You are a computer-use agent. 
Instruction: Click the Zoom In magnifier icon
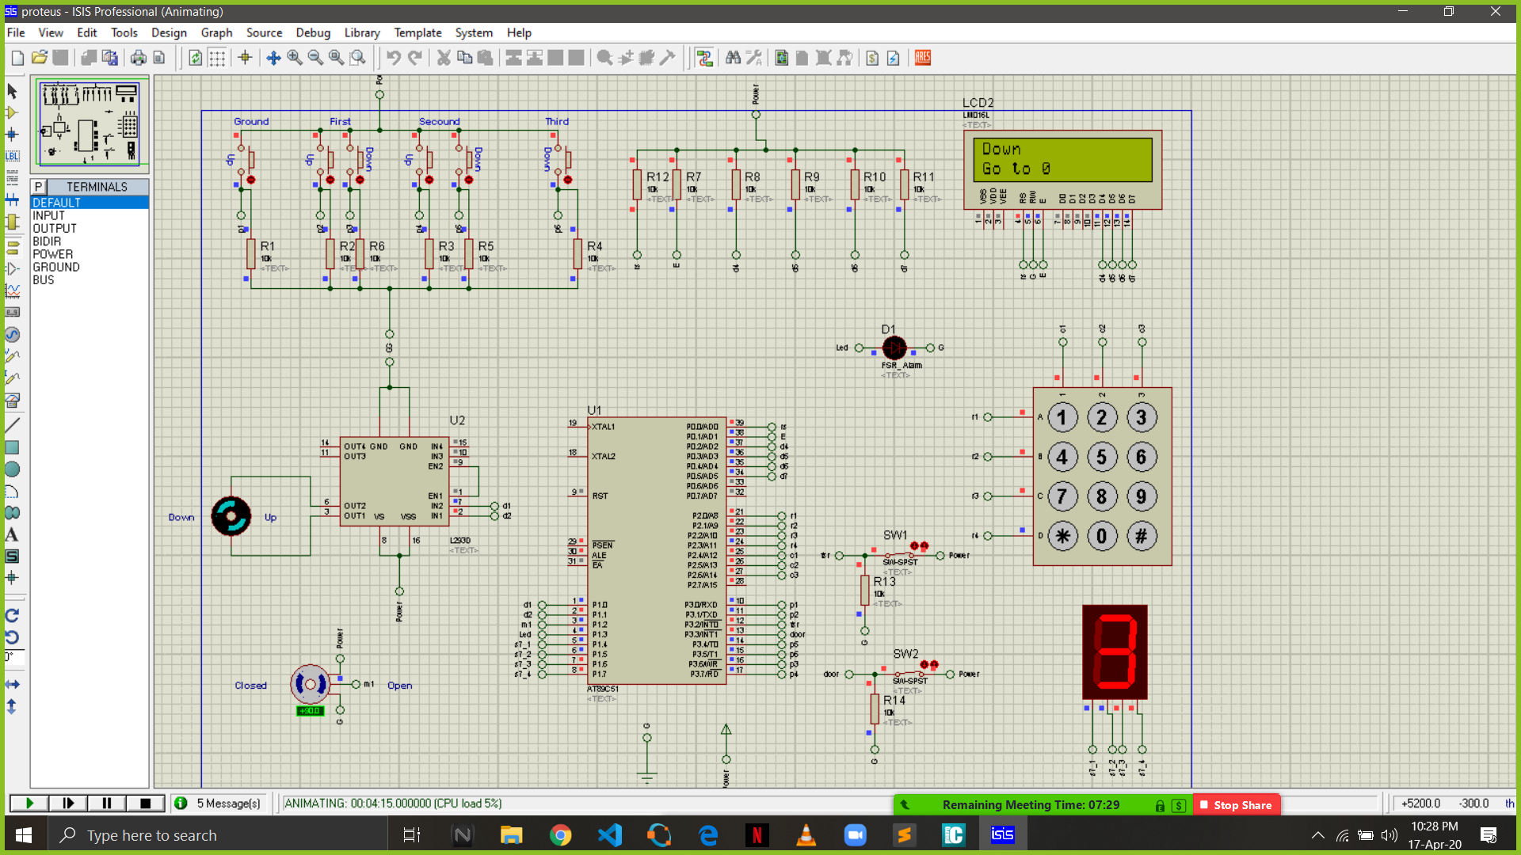(x=295, y=58)
